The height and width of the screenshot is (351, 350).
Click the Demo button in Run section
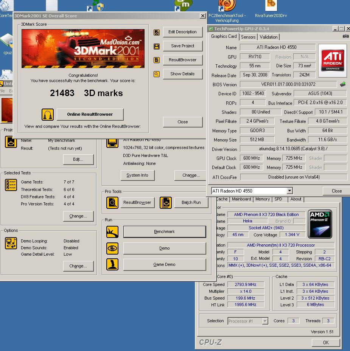tap(164, 248)
